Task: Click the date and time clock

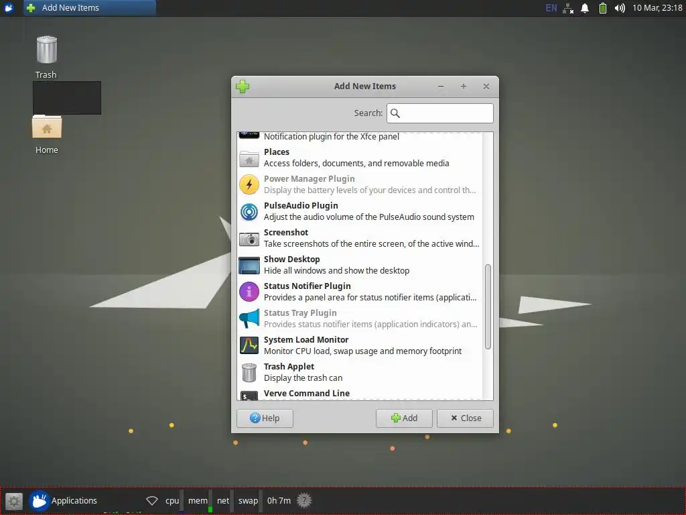Action: pos(657,8)
